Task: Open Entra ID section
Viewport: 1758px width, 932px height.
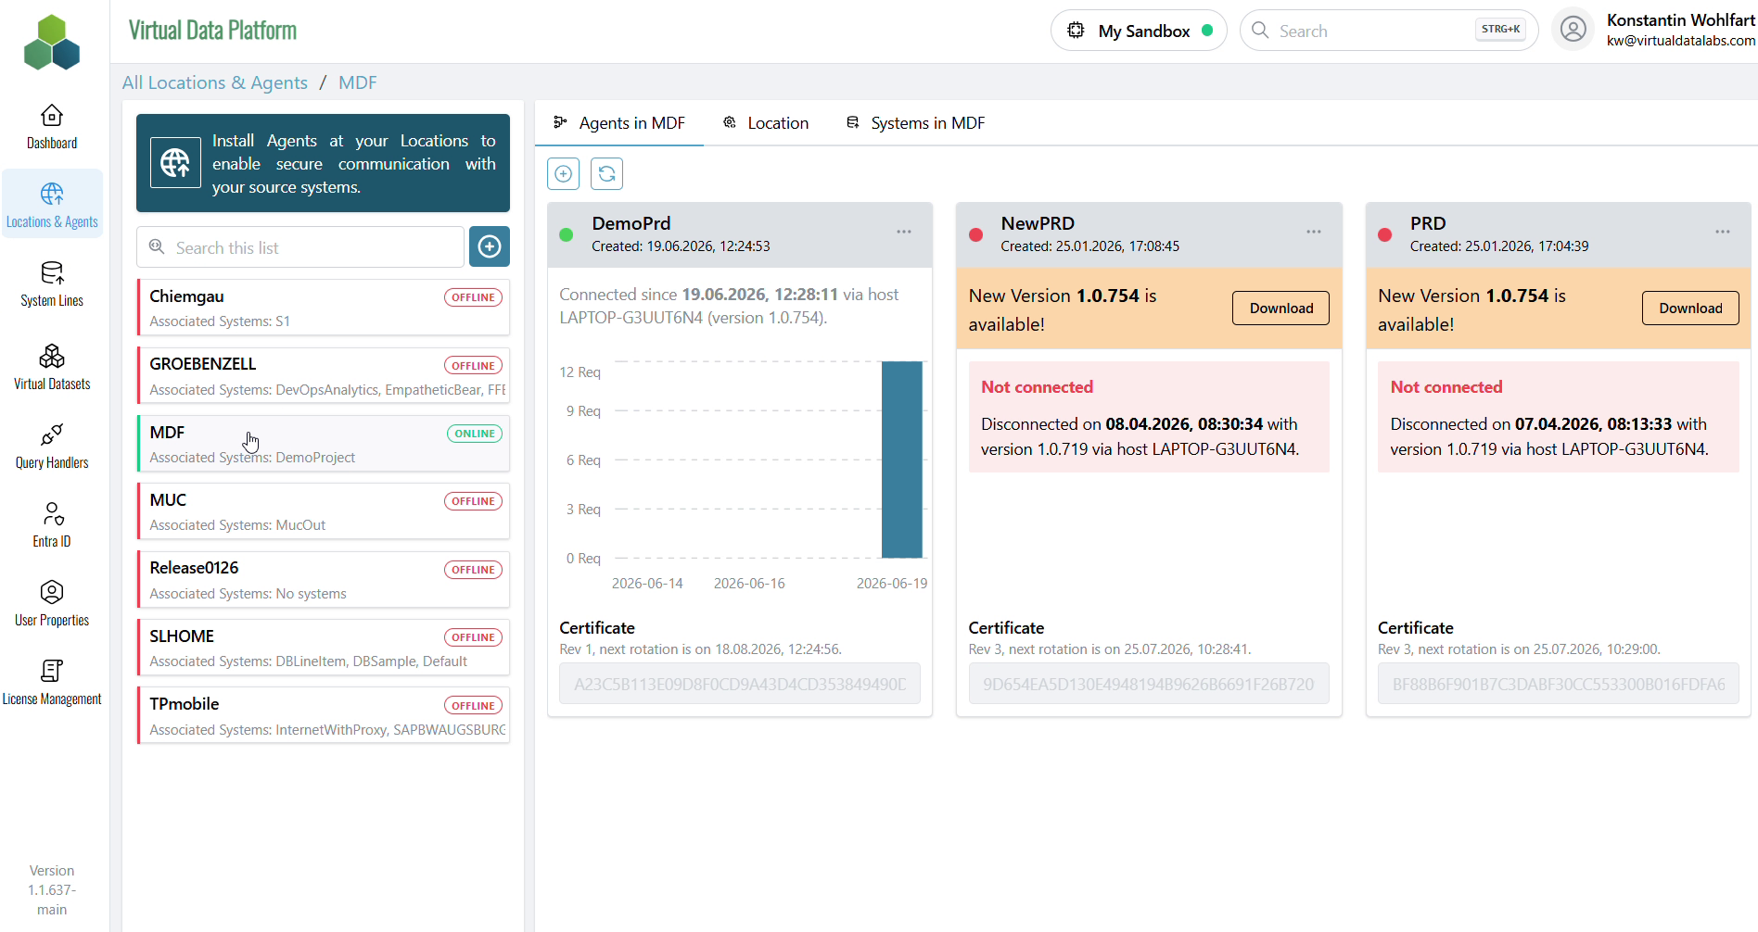Action: (x=52, y=524)
